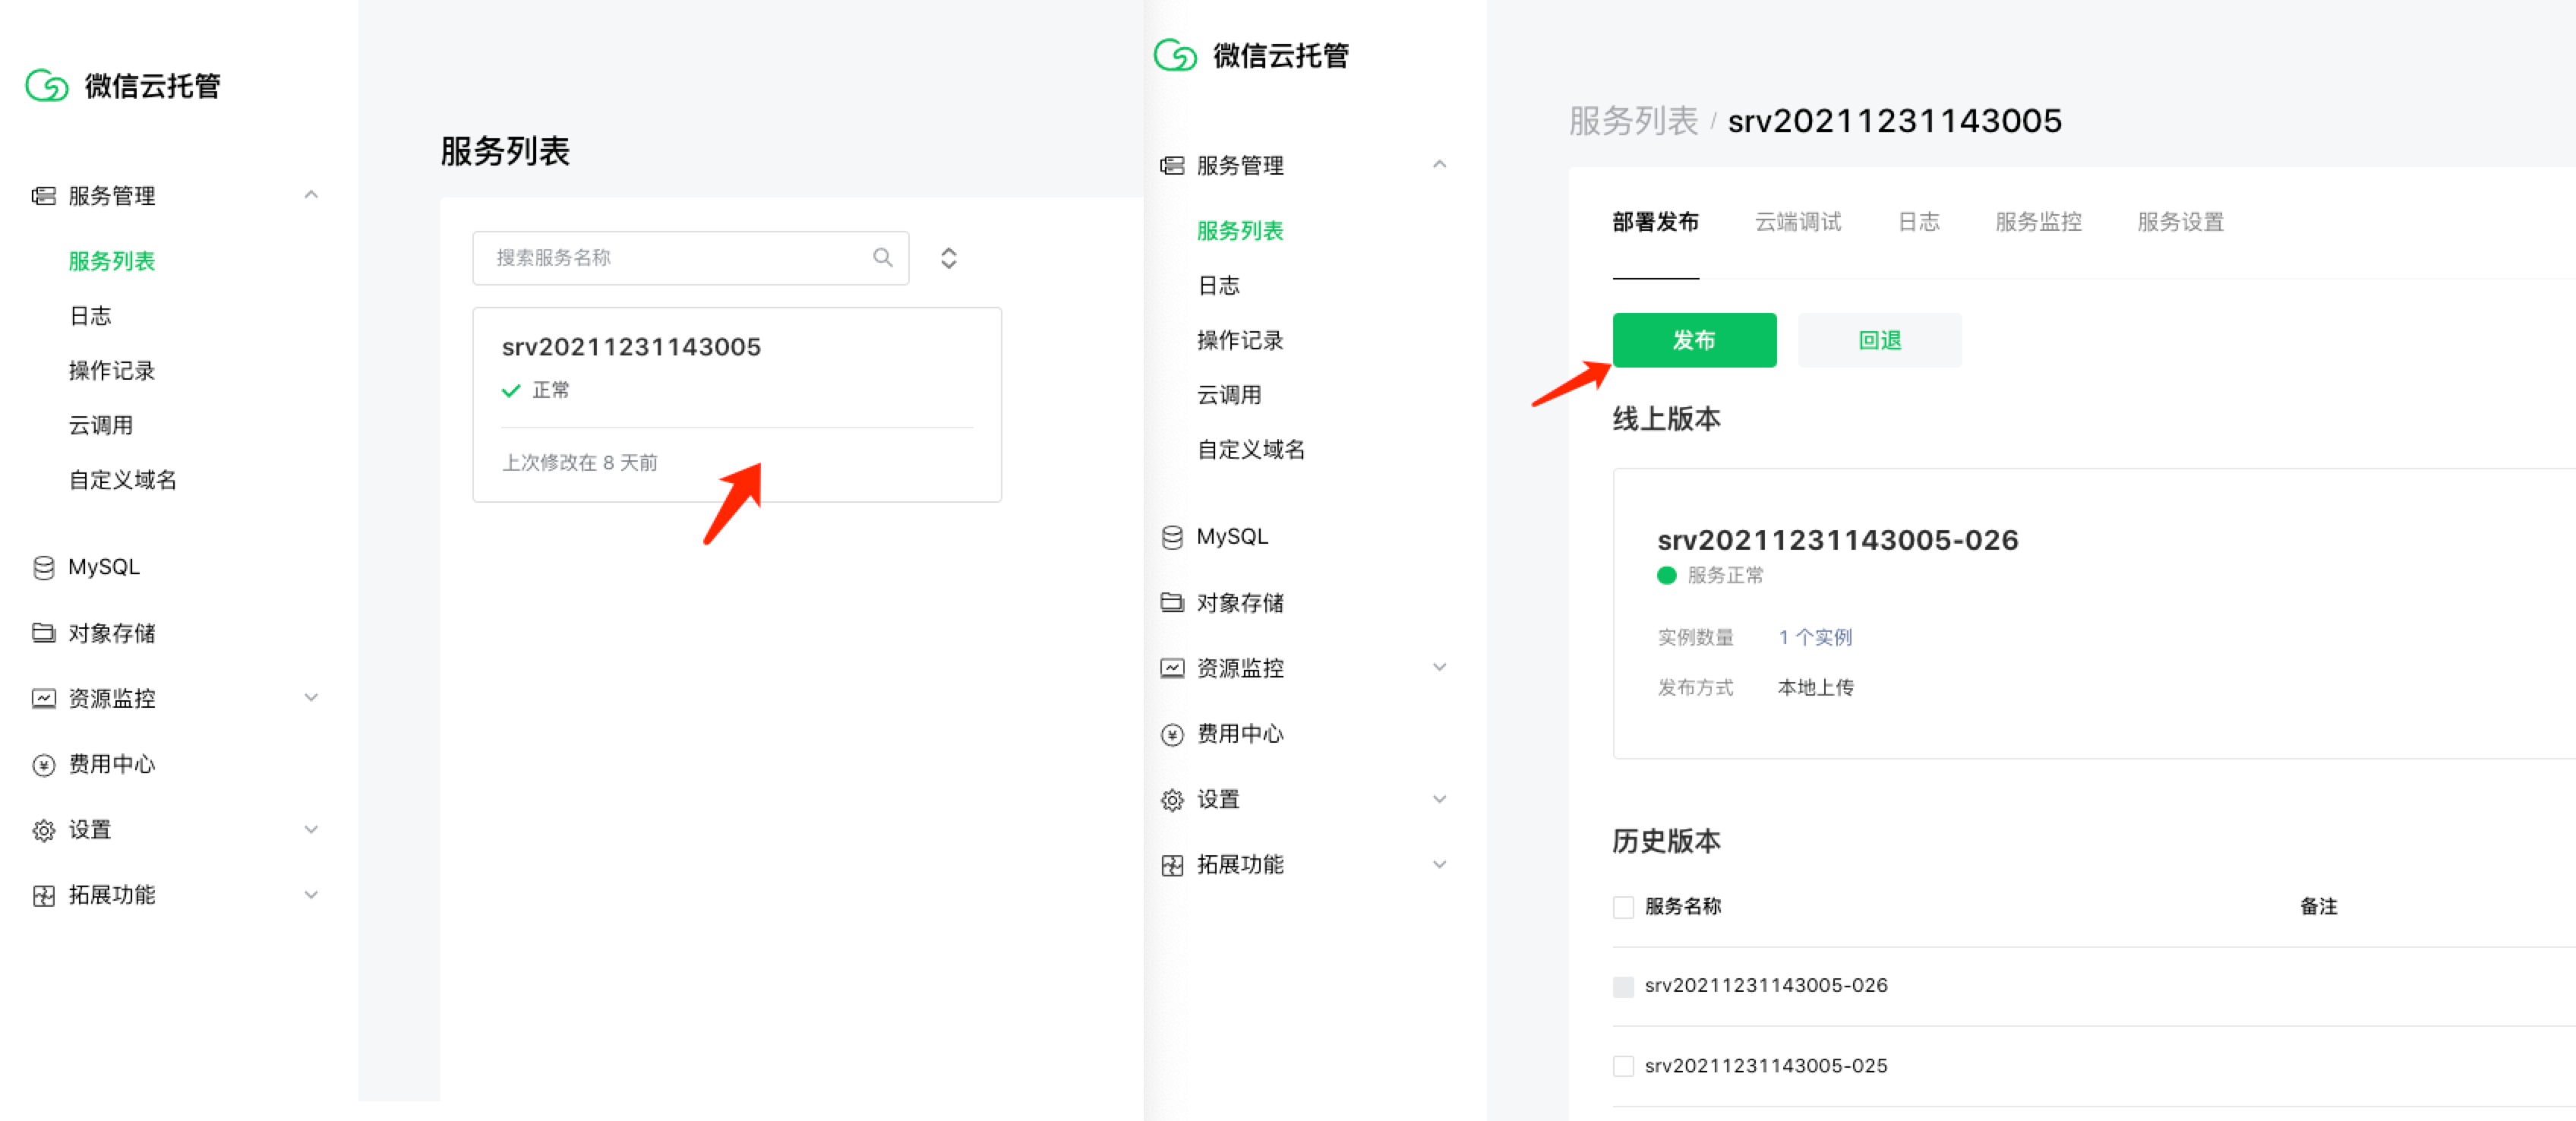Viewport: 2576px width, 1121px height.
Task: Toggle the select-all checkbox beside 服务名称
Action: click(x=1623, y=907)
